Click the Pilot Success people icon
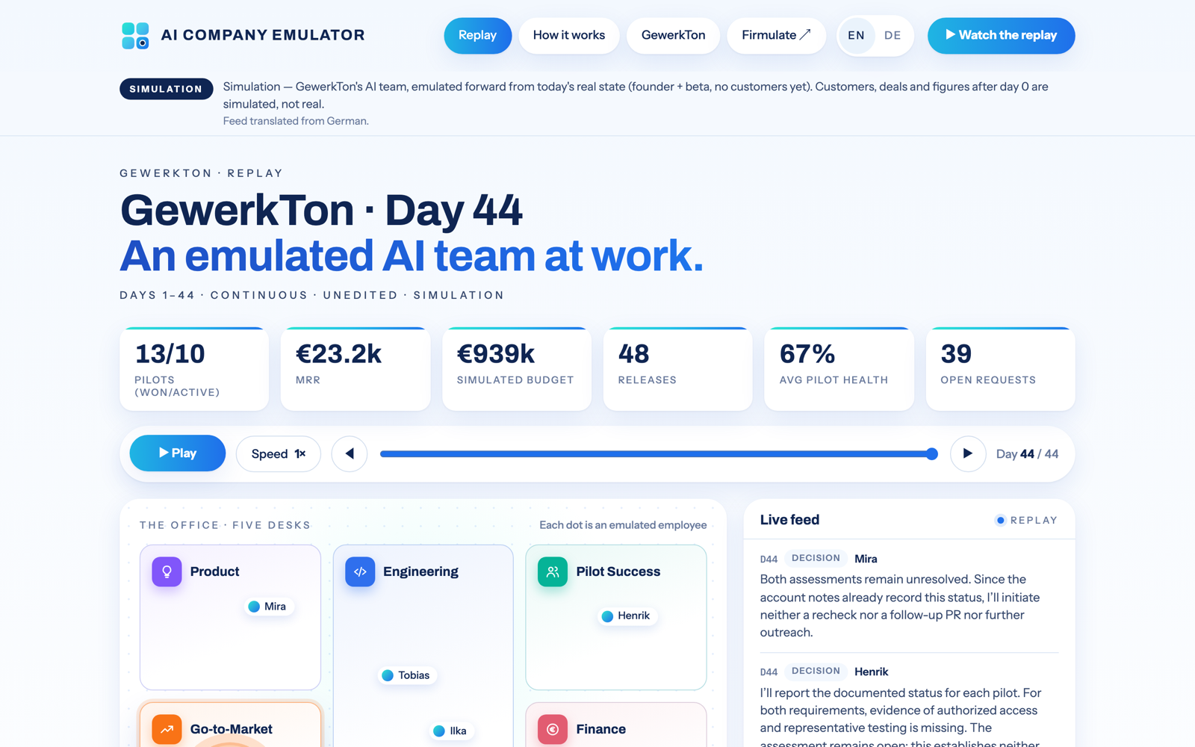 coord(553,571)
